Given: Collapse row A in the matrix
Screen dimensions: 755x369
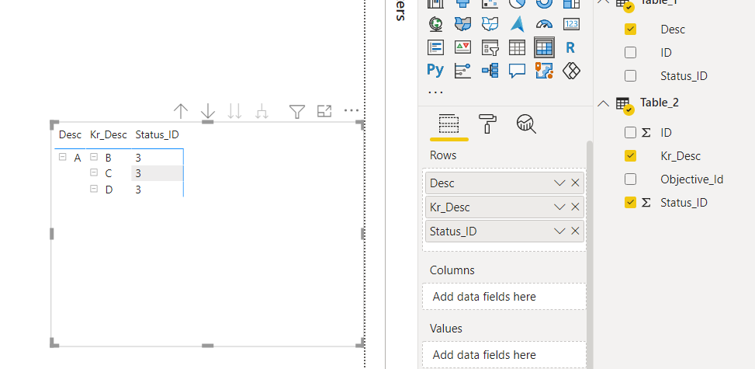Looking at the screenshot, I should click(63, 157).
